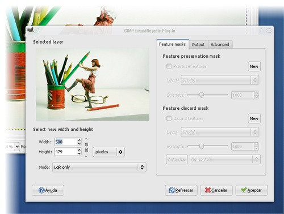
Task: Adjust discard Strength slider handle
Action: coord(202,146)
